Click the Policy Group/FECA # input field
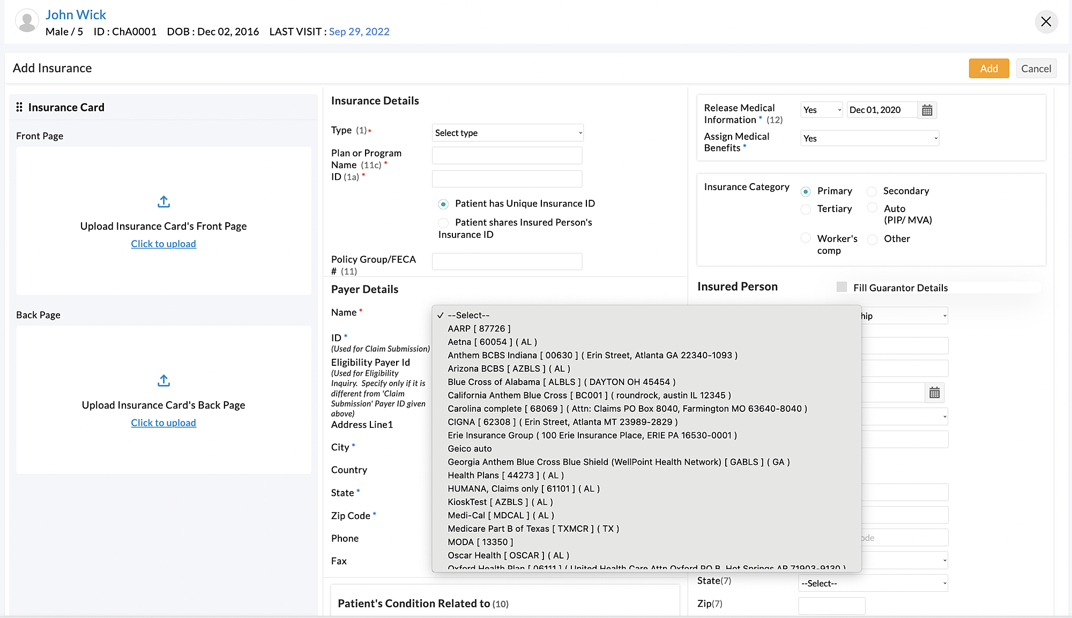This screenshot has height=618, width=1072. tap(507, 261)
